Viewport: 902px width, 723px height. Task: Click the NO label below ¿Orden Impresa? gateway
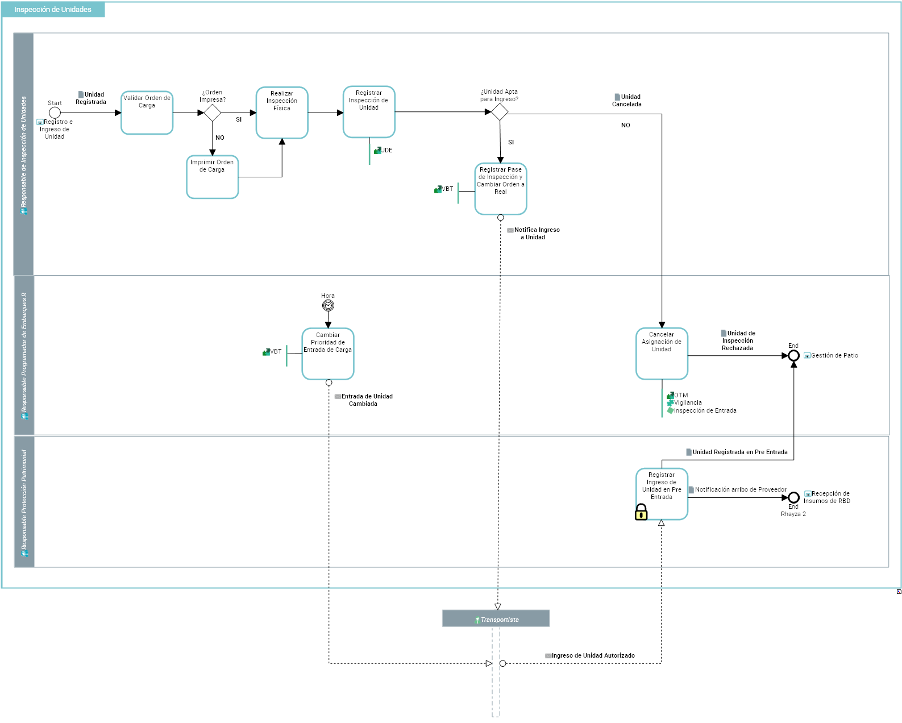point(220,138)
